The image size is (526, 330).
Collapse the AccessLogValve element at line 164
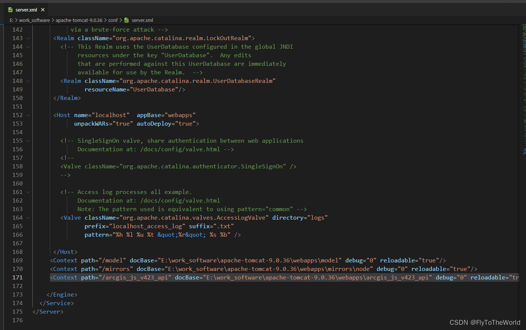click(x=28, y=217)
